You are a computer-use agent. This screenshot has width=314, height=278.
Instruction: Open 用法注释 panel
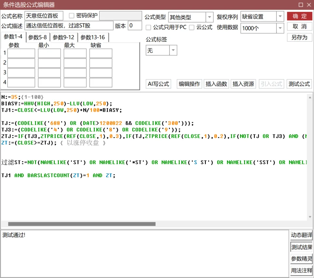(x=301, y=270)
